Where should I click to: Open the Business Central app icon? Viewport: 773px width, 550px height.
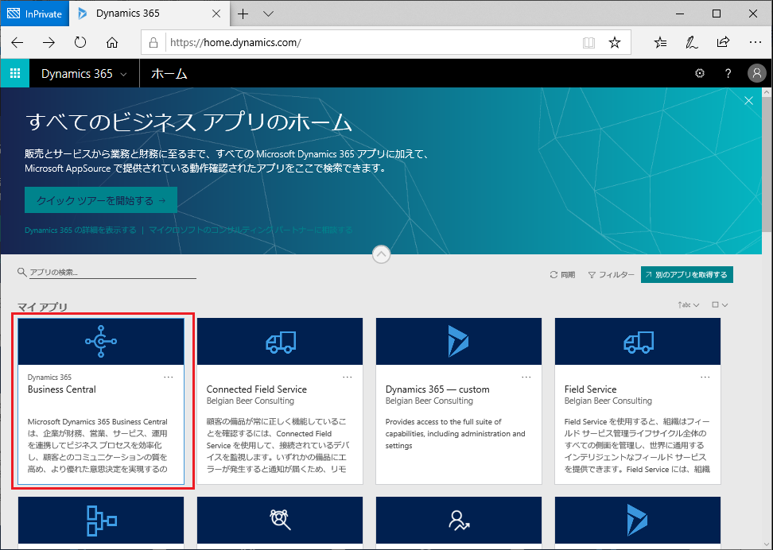[101, 341]
